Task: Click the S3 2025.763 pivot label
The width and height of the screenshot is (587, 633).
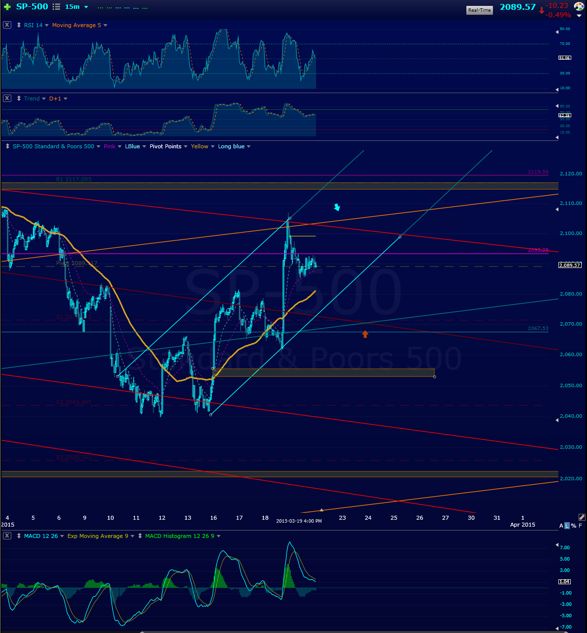Action: click(73, 457)
